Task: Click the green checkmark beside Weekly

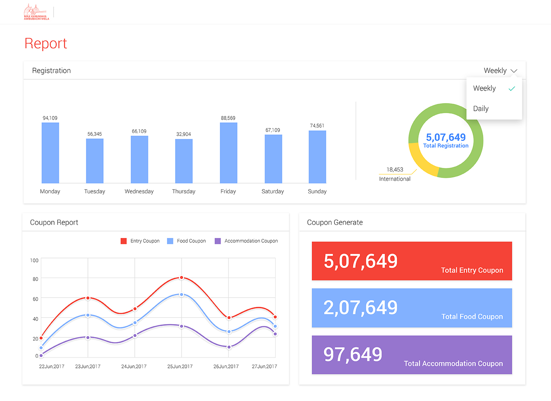Action: tap(511, 89)
